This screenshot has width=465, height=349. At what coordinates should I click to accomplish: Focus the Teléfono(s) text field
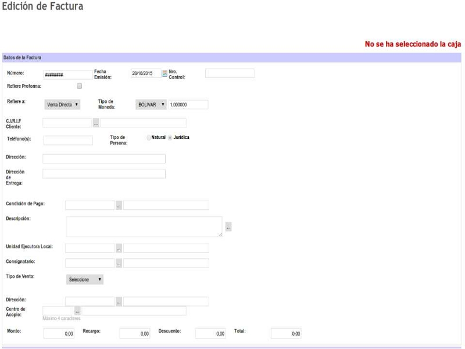coord(68,140)
